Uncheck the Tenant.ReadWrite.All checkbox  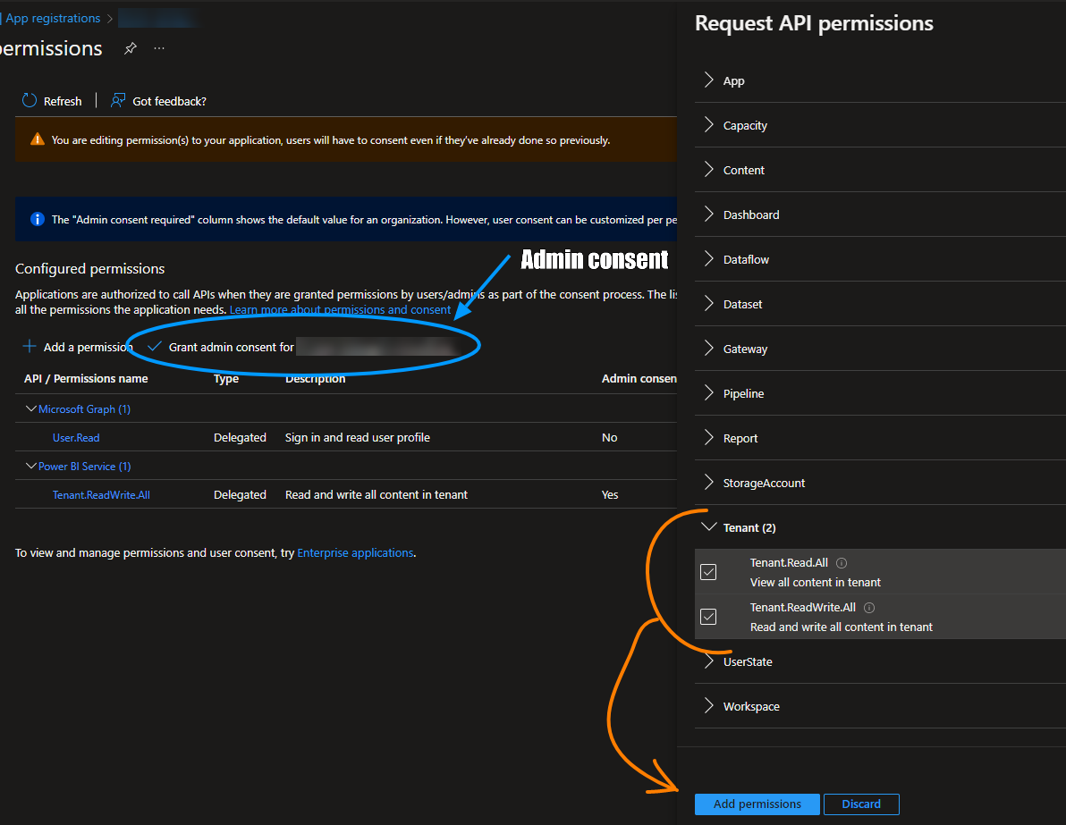[708, 617]
